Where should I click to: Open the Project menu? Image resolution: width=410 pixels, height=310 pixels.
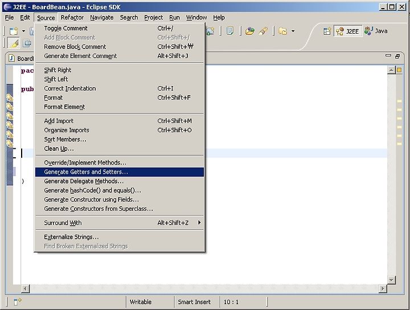tap(154, 18)
